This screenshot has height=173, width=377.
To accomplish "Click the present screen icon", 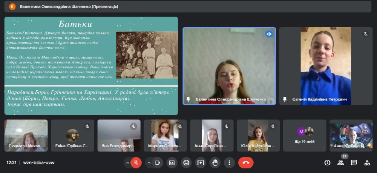I will (x=201, y=162).
